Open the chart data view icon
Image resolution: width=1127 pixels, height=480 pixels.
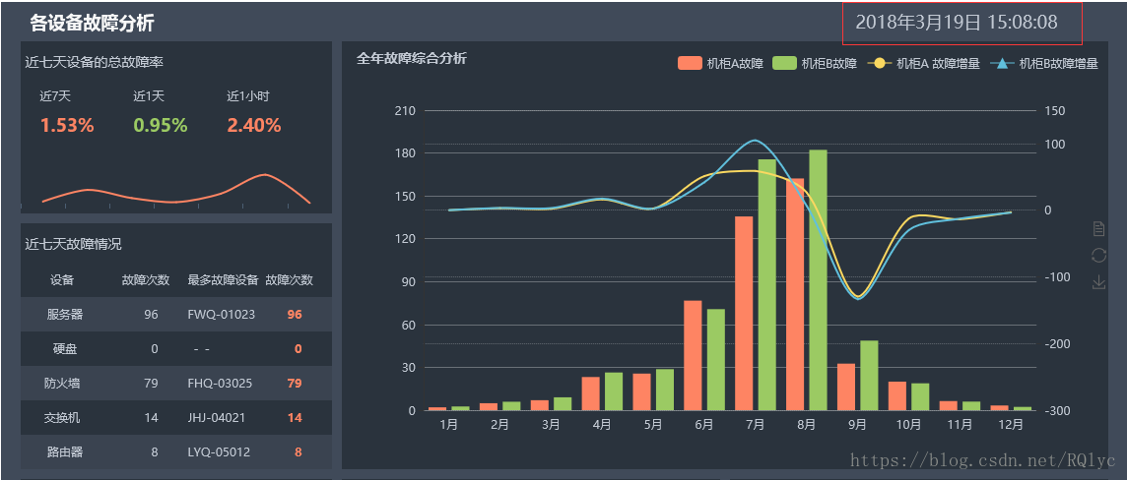pyautogui.click(x=1098, y=229)
